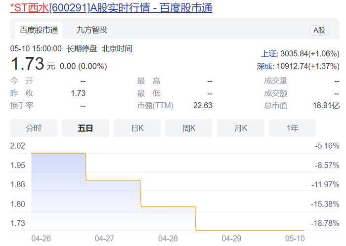Click the 05-10 date on chart axis
This screenshot has height=246, width=346.
coord(295,239)
